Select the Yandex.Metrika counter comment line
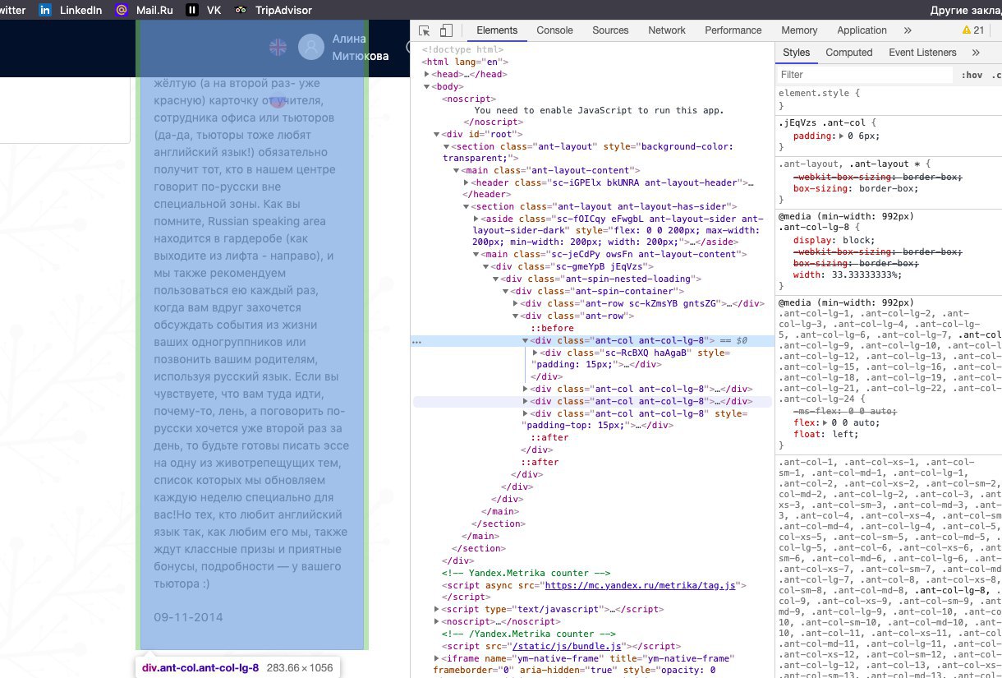This screenshot has width=1002, height=678. point(524,573)
